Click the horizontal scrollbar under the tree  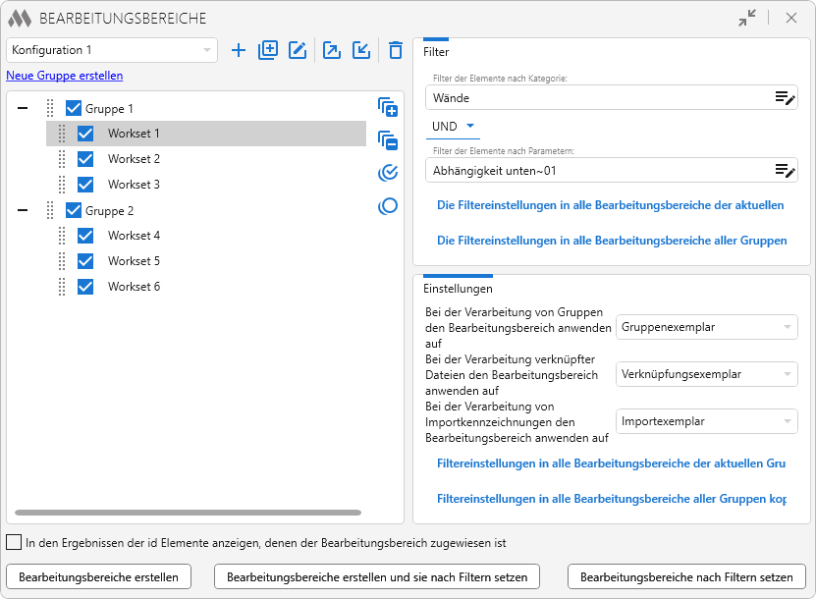pos(188,512)
